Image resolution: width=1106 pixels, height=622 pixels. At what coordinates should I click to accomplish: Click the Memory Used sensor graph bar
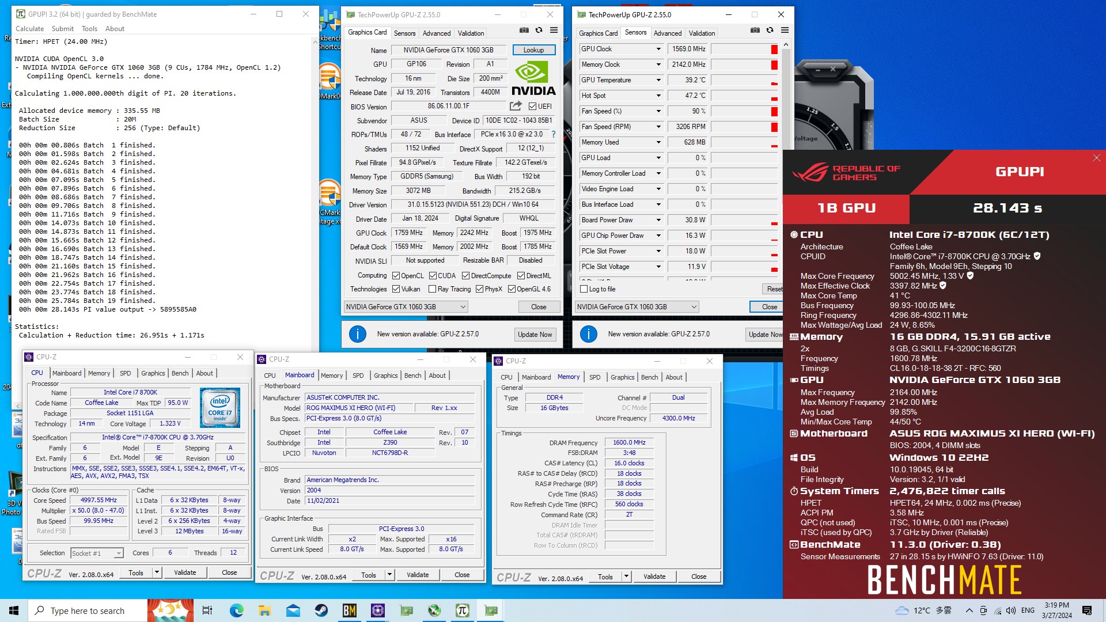pyautogui.click(x=744, y=142)
